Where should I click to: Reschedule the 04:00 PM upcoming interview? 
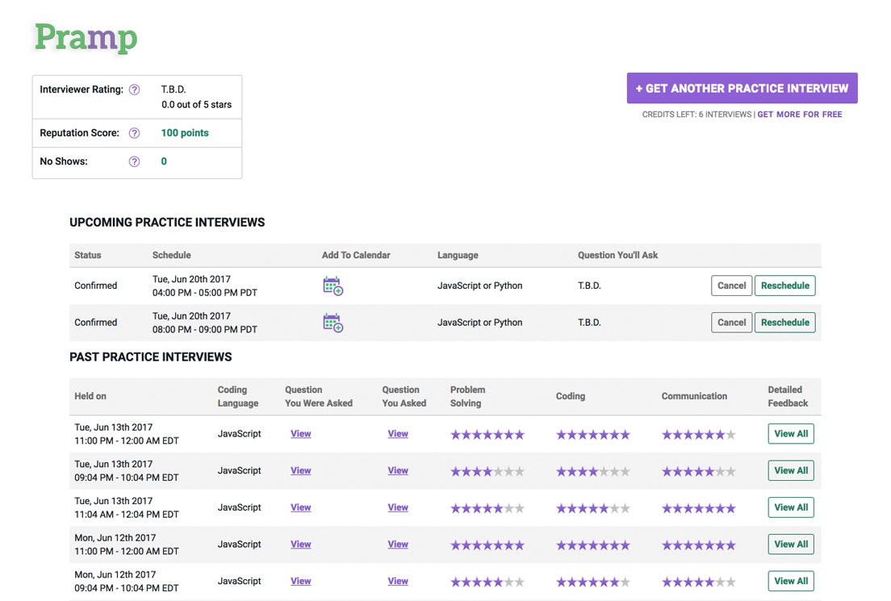click(784, 286)
